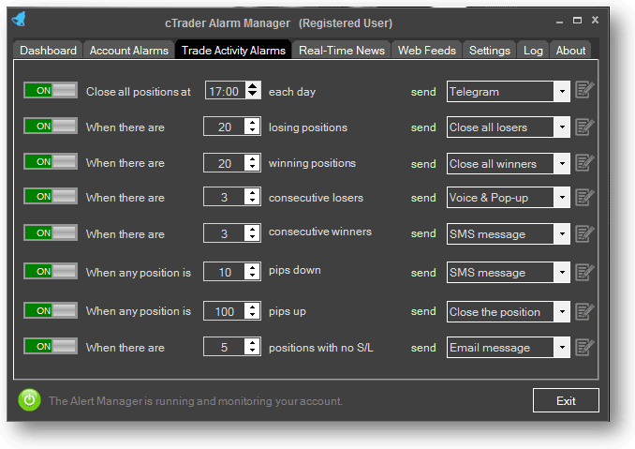Viewport: 635px width, 449px height.
Task: Click the green power status icon
Action: point(29,400)
